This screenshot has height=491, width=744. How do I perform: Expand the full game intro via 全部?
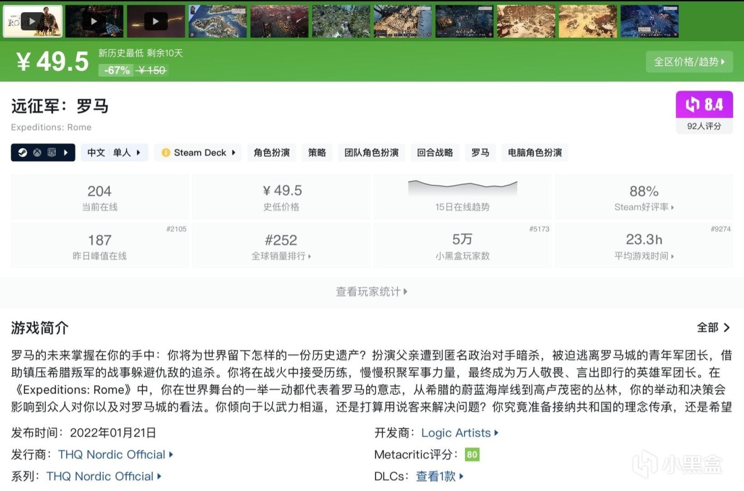(714, 328)
